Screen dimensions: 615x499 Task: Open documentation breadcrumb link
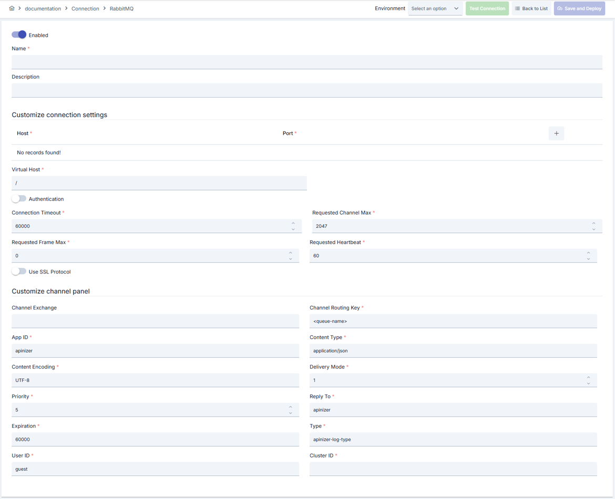tap(43, 8)
